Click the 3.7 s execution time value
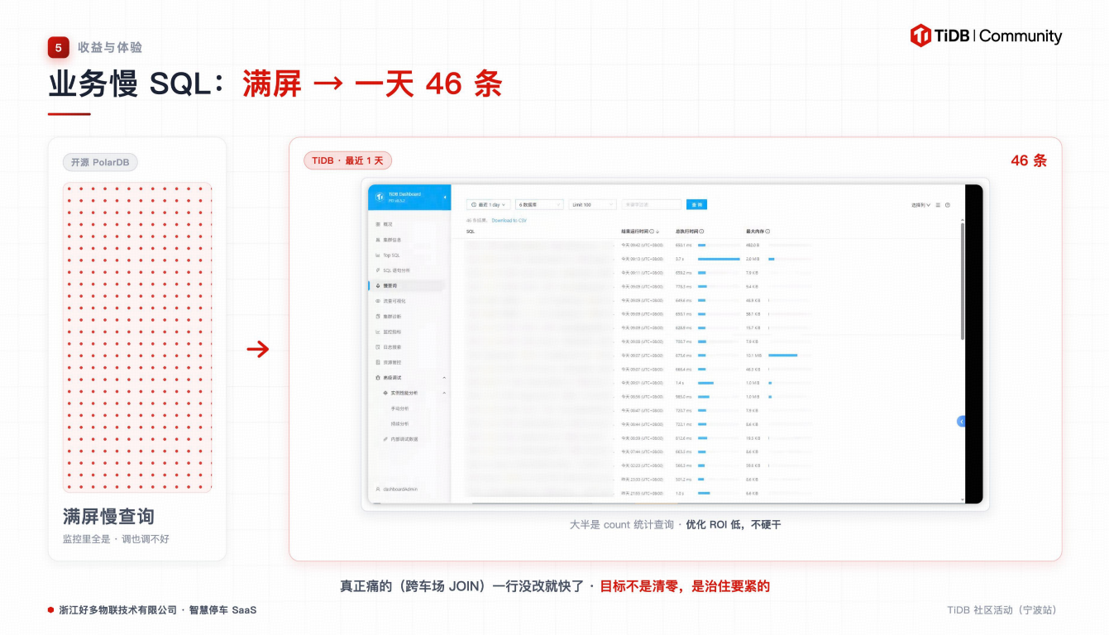The width and height of the screenshot is (1109, 635). click(680, 259)
